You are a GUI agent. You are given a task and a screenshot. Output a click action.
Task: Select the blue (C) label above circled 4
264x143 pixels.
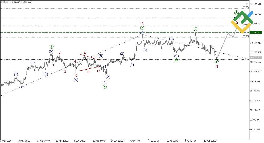tap(105, 82)
